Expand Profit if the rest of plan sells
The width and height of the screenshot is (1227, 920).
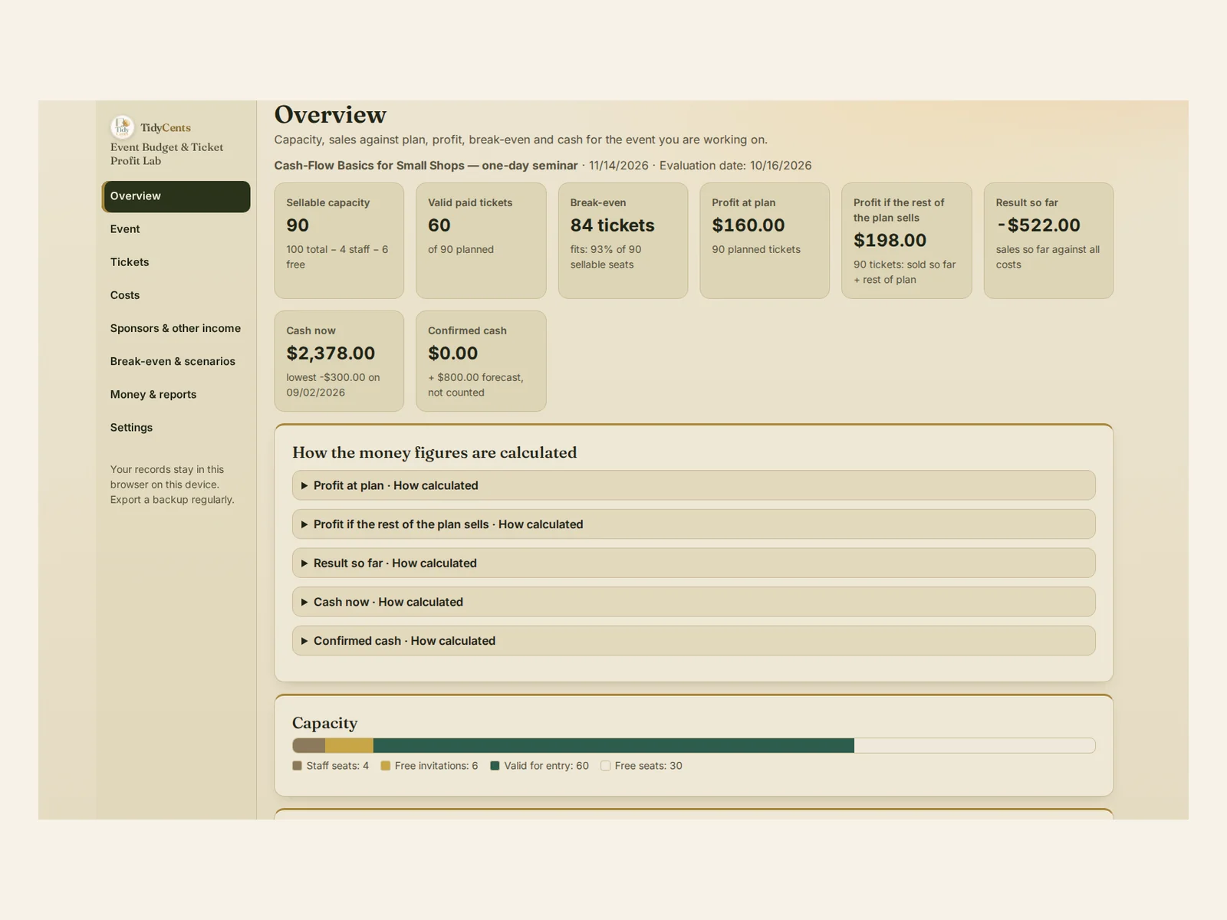click(x=693, y=524)
